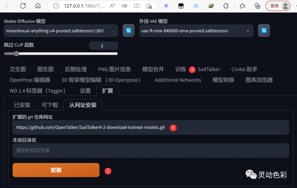Open the black square extension icon
This screenshot has height=188, width=297.
coord(181,6)
